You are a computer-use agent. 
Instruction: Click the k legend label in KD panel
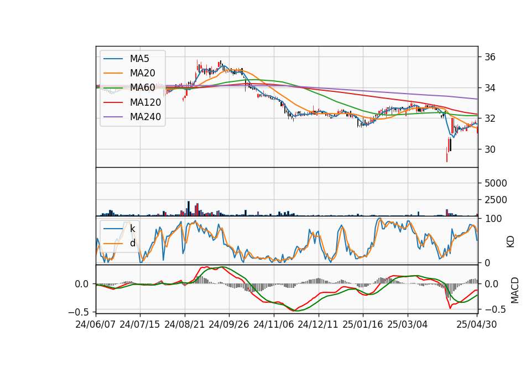132,229
